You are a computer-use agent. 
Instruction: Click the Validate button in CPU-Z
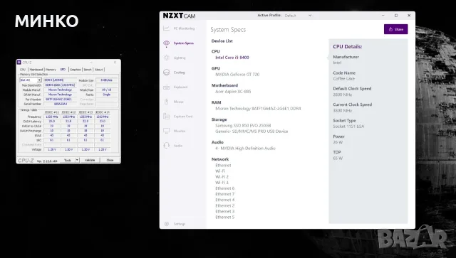90,160
